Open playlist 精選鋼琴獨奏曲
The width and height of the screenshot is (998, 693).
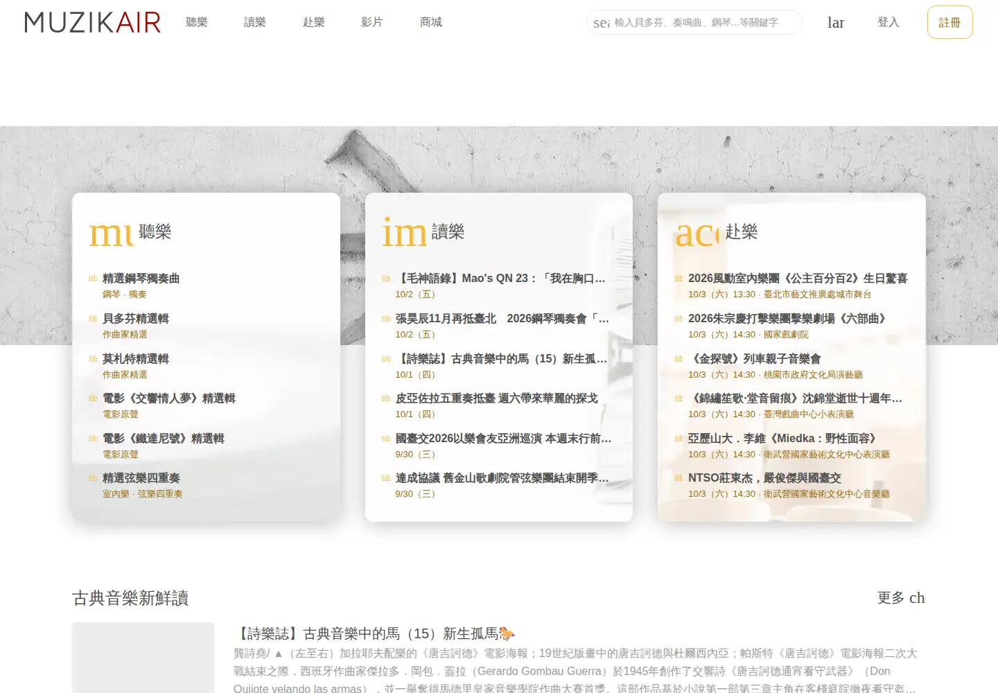point(141,279)
